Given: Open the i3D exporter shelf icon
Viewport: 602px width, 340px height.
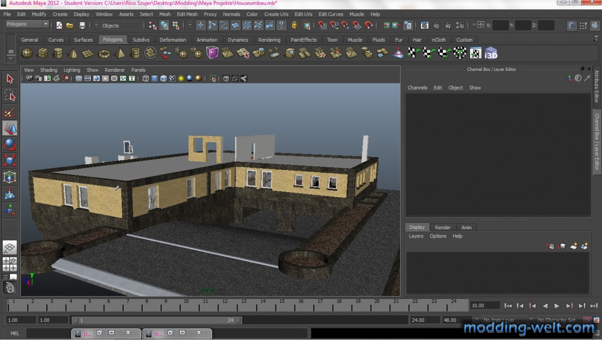Looking at the screenshot, I should point(491,53).
